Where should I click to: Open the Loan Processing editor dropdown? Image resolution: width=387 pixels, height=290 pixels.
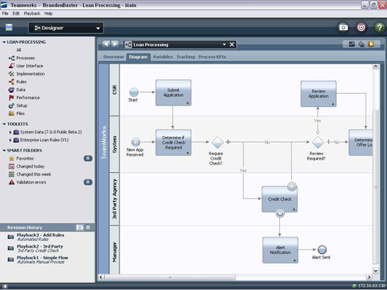click(x=224, y=45)
